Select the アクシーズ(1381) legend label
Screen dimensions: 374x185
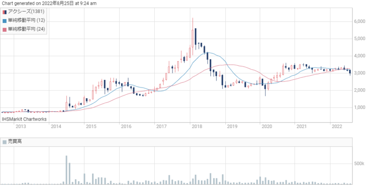click(26, 12)
